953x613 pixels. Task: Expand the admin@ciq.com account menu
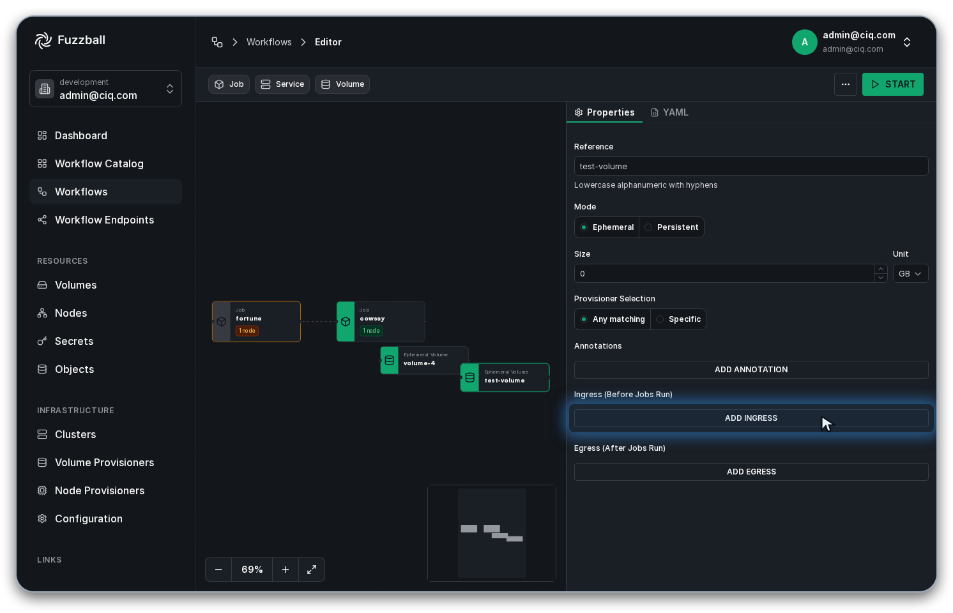pyautogui.click(x=852, y=42)
